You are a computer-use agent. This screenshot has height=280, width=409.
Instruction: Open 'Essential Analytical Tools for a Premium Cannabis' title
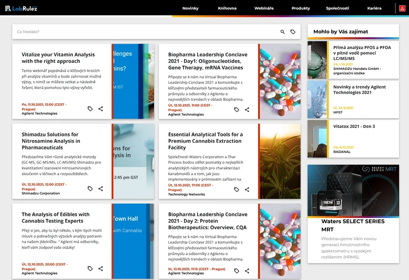(x=205, y=141)
